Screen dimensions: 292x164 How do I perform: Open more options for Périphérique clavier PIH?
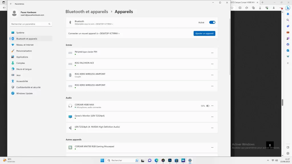pos(212,53)
